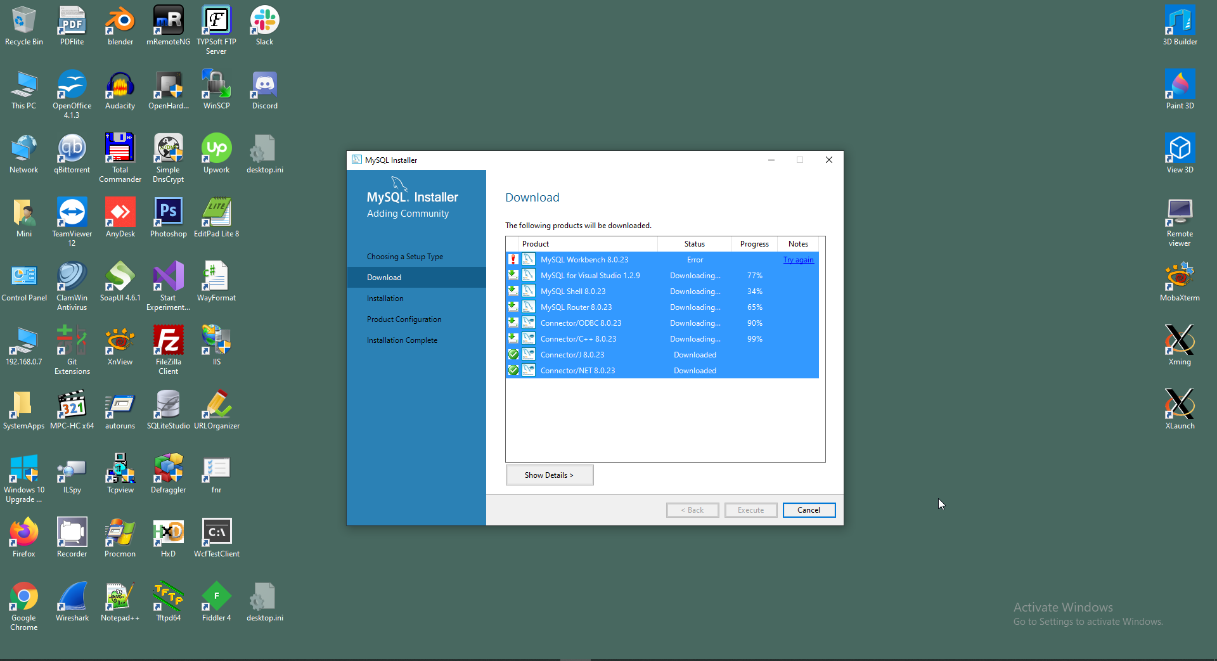Click the TYPSoft FTP Server icon

click(217, 30)
